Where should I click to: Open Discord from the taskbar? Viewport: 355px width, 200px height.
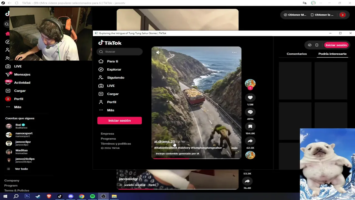click(71, 196)
